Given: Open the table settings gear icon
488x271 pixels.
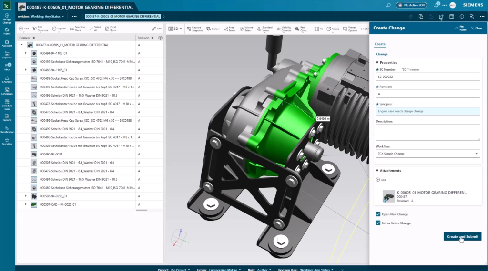Looking at the screenshot, I should click(x=160, y=38).
